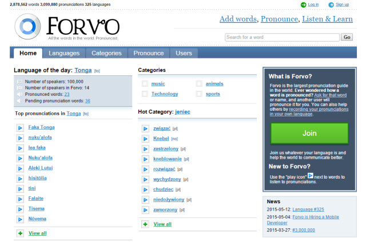Image resolution: width=366 pixels, height=242 pixels.
Task: Open the music category link
Action: (158, 84)
